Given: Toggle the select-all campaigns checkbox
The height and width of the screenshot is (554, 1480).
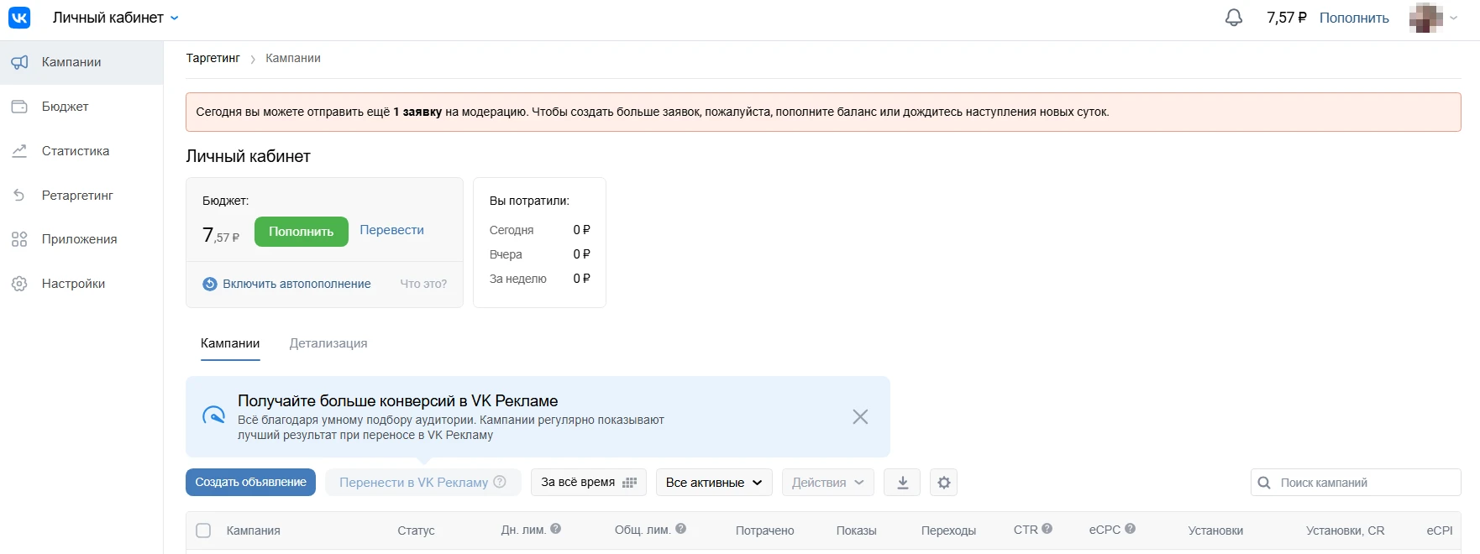Looking at the screenshot, I should [203, 530].
